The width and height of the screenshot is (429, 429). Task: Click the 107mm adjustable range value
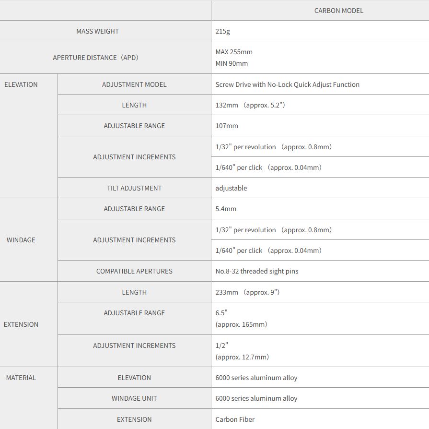(227, 126)
